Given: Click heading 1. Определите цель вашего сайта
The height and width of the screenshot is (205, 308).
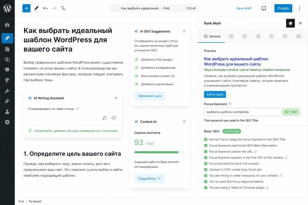Looking at the screenshot, I should click(x=72, y=154).
